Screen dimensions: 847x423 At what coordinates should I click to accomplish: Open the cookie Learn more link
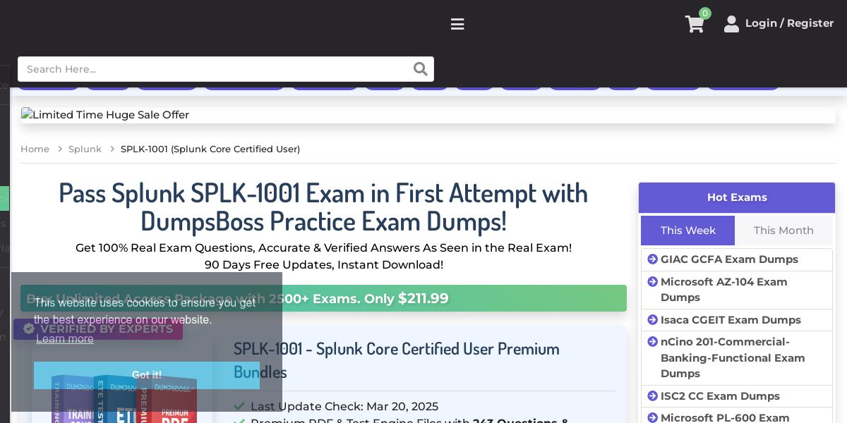coord(65,339)
